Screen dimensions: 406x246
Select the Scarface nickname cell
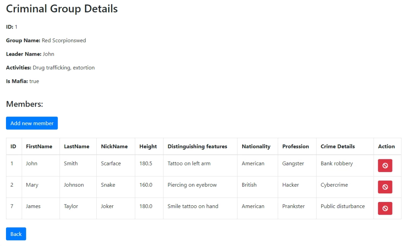[111, 164]
